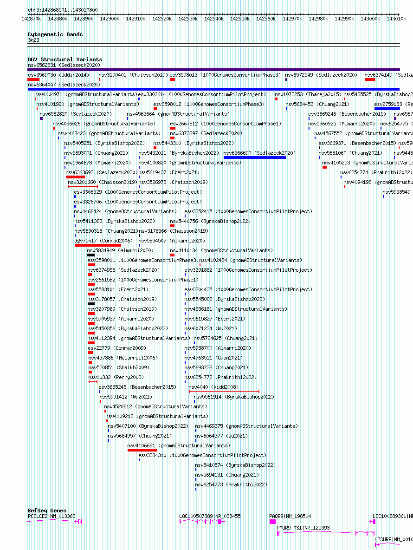Viewport: 413px width, 550px height.
Task: Click the blue bar under esv2759183
Action: [387, 109]
